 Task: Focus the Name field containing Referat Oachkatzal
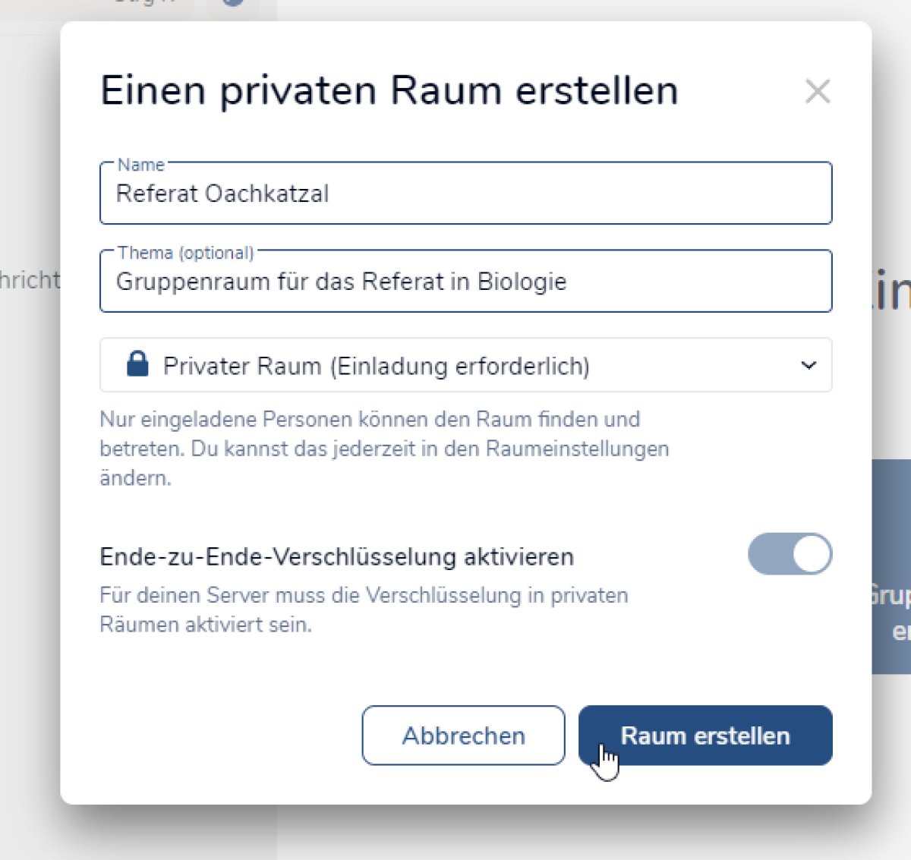[x=465, y=194]
